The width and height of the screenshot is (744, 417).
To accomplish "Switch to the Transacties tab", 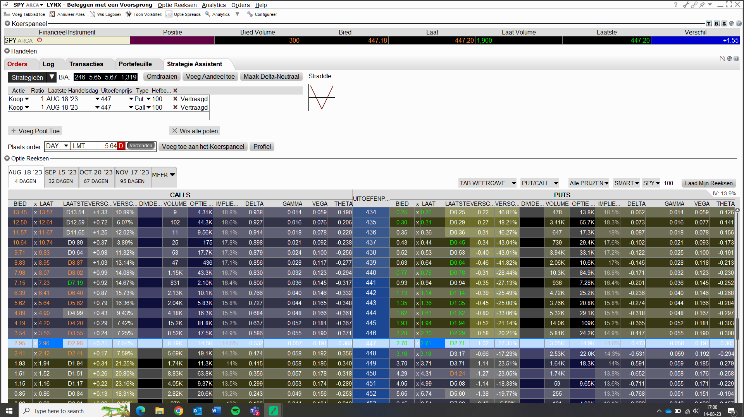I will [86, 64].
